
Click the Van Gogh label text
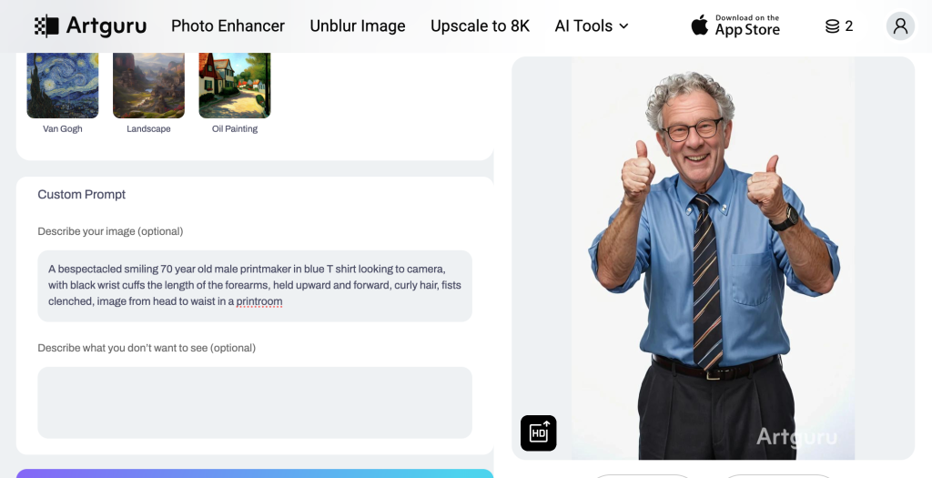[x=63, y=129]
